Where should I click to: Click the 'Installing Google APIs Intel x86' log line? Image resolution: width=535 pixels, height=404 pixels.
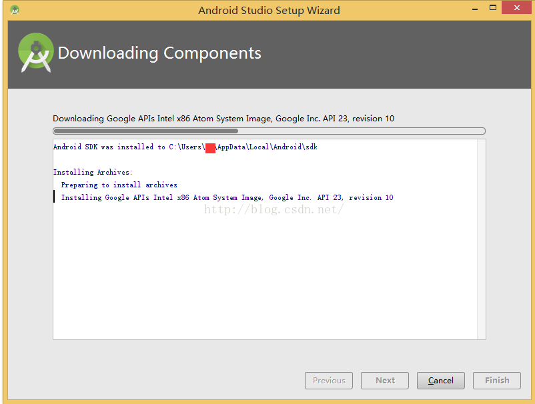pyautogui.click(x=227, y=197)
